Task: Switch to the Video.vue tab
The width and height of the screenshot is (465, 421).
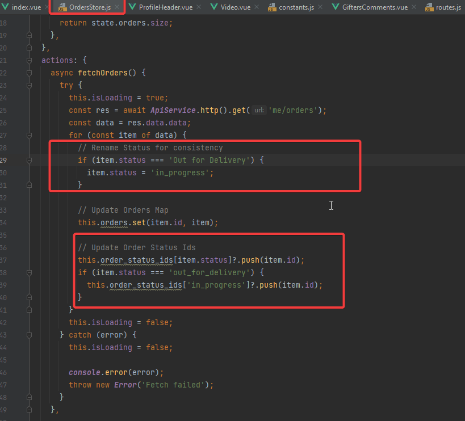Action: [236, 7]
